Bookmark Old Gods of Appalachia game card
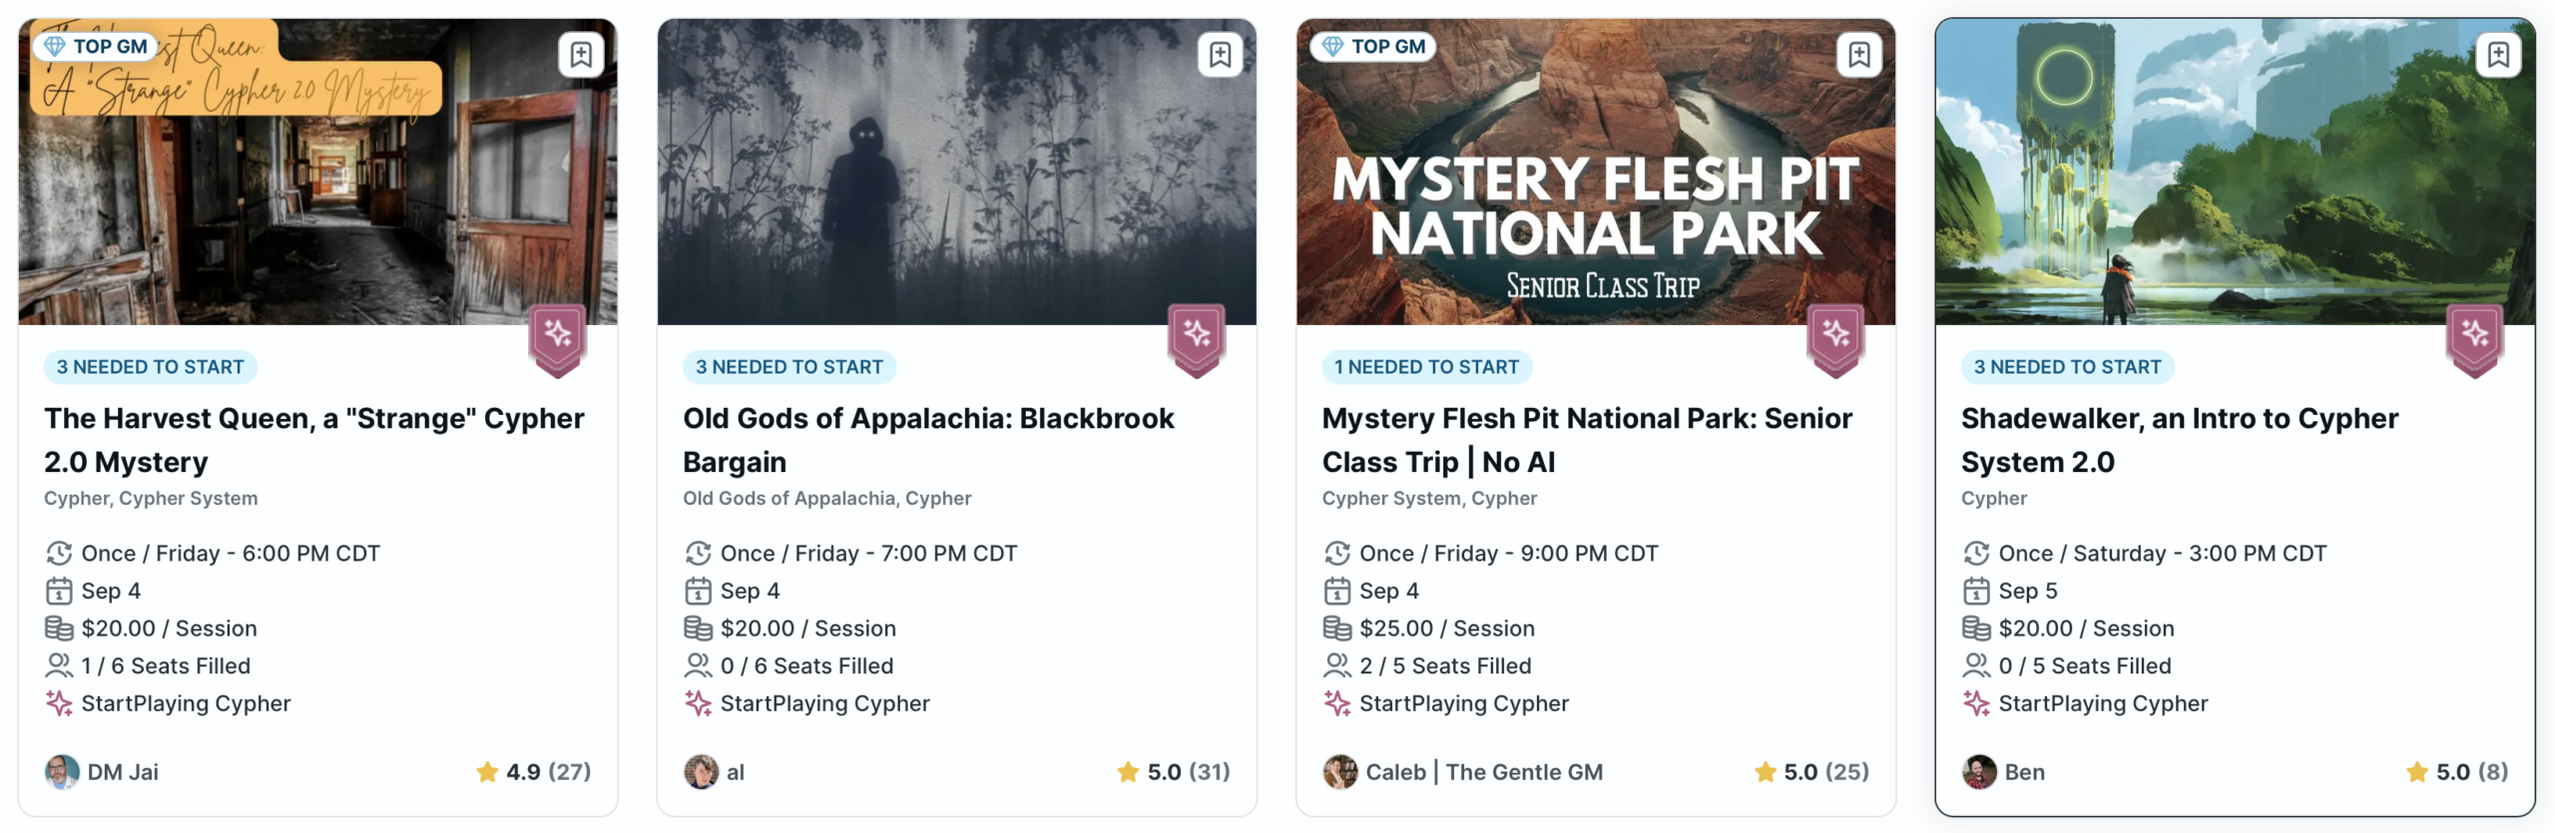Screen dimensions: 2555x833 (1220, 54)
